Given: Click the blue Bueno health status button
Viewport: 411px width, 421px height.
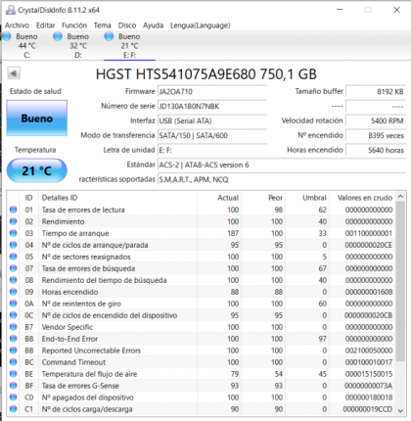Looking at the screenshot, I should pyautogui.click(x=37, y=117).
